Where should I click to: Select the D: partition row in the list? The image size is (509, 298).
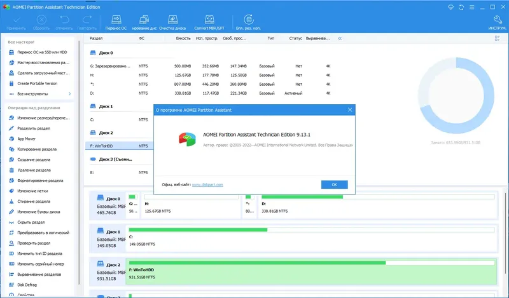pos(211,93)
